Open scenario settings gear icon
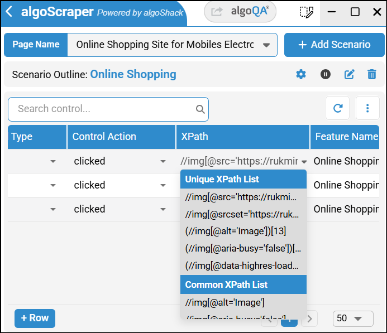This screenshot has height=333, width=387. pos(301,74)
